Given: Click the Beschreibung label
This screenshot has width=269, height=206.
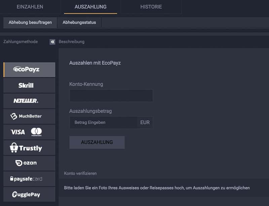Looking at the screenshot, I should point(72,42).
